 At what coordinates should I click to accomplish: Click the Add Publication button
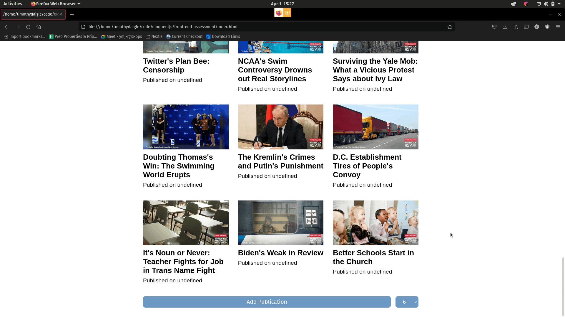(267, 302)
